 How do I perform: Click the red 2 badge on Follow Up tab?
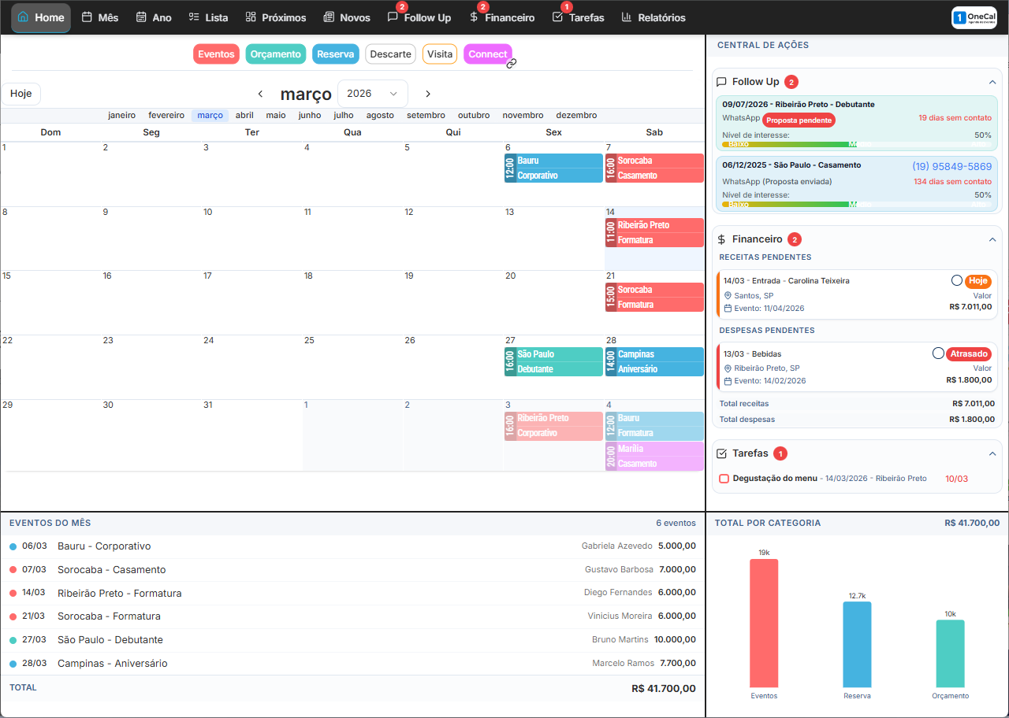pyautogui.click(x=402, y=6)
